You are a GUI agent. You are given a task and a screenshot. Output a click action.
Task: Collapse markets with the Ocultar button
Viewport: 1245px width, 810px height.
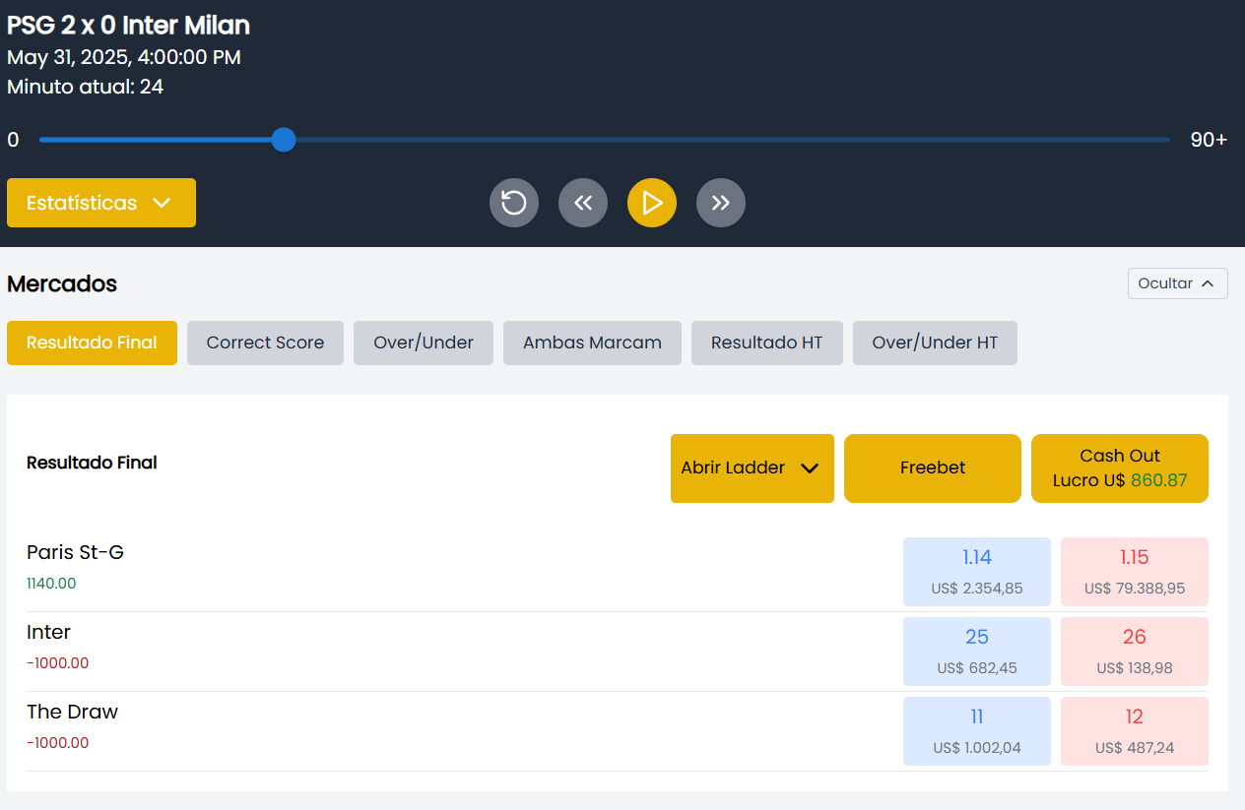click(1177, 283)
